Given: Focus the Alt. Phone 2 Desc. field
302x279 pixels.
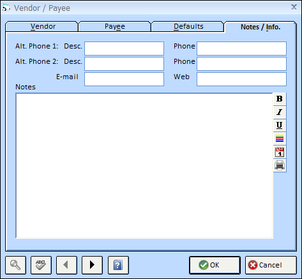Looking at the screenshot, I should (124, 64).
